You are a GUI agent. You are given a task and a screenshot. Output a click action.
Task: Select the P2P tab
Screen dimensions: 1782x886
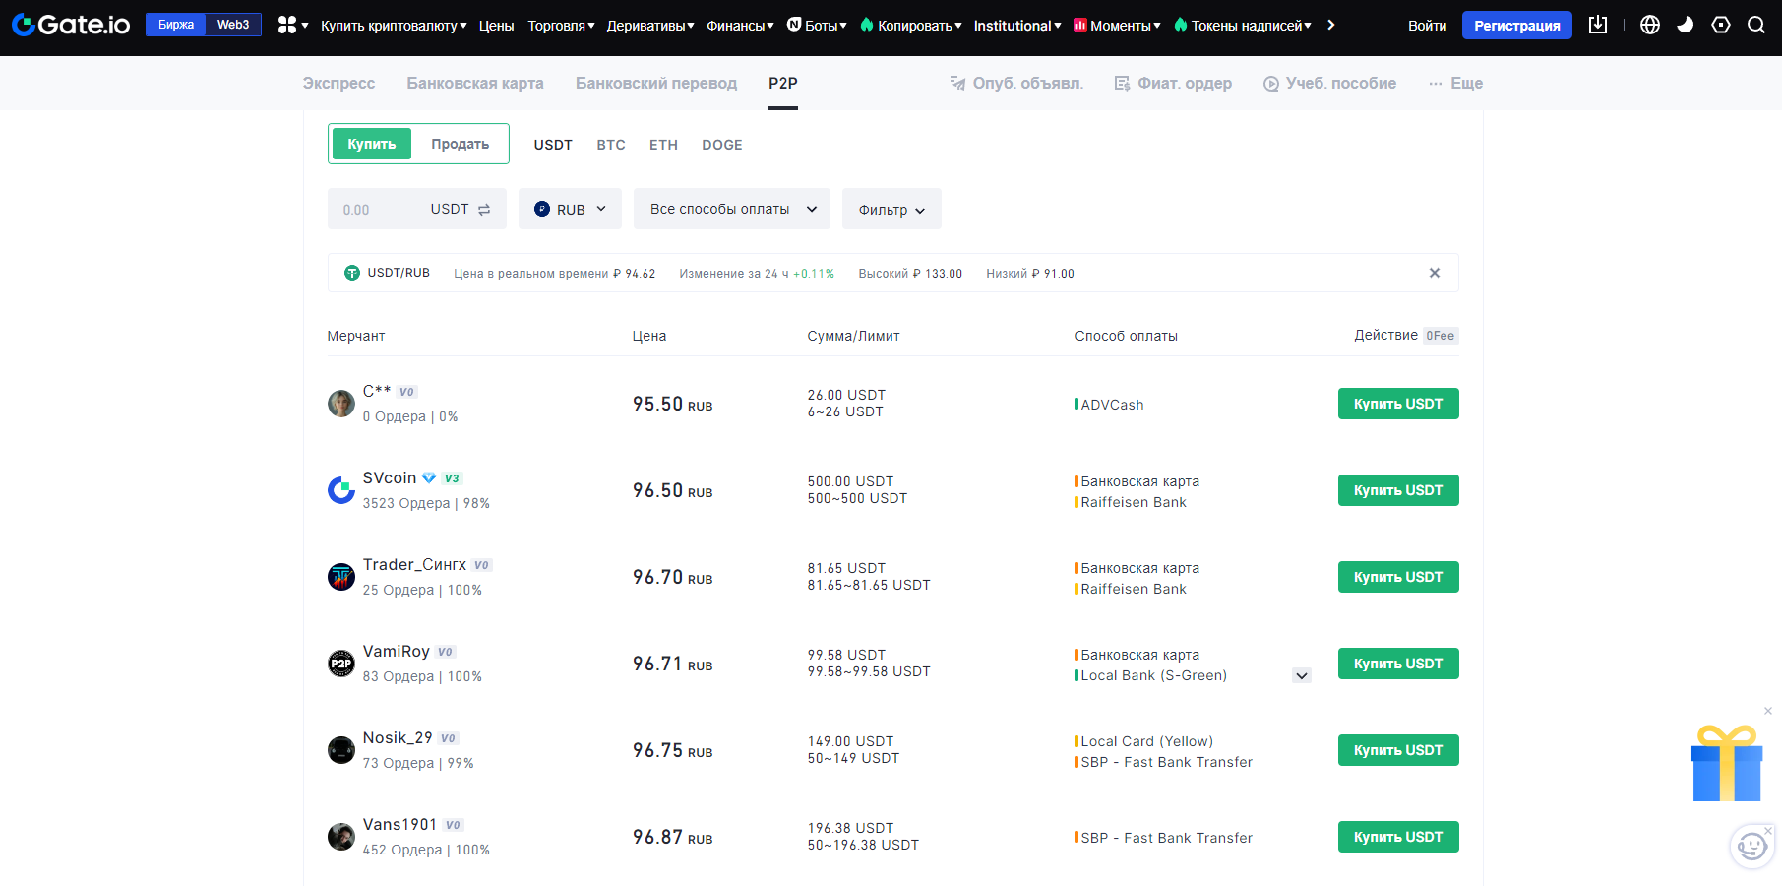(783, 83)
